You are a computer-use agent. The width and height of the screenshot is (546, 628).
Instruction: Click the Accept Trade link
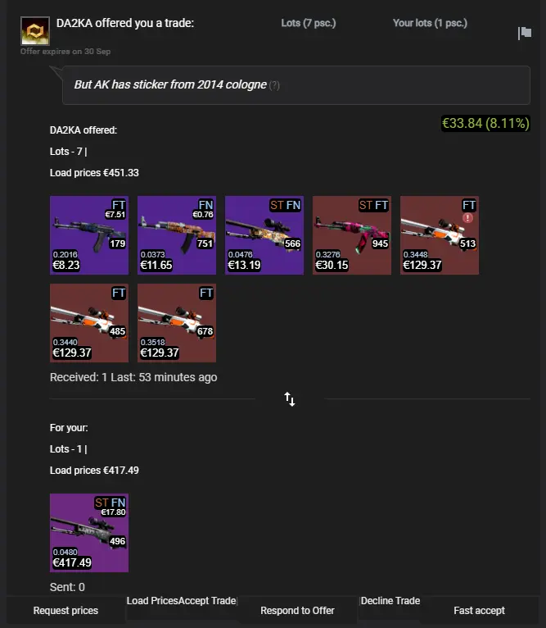(207, 601)
